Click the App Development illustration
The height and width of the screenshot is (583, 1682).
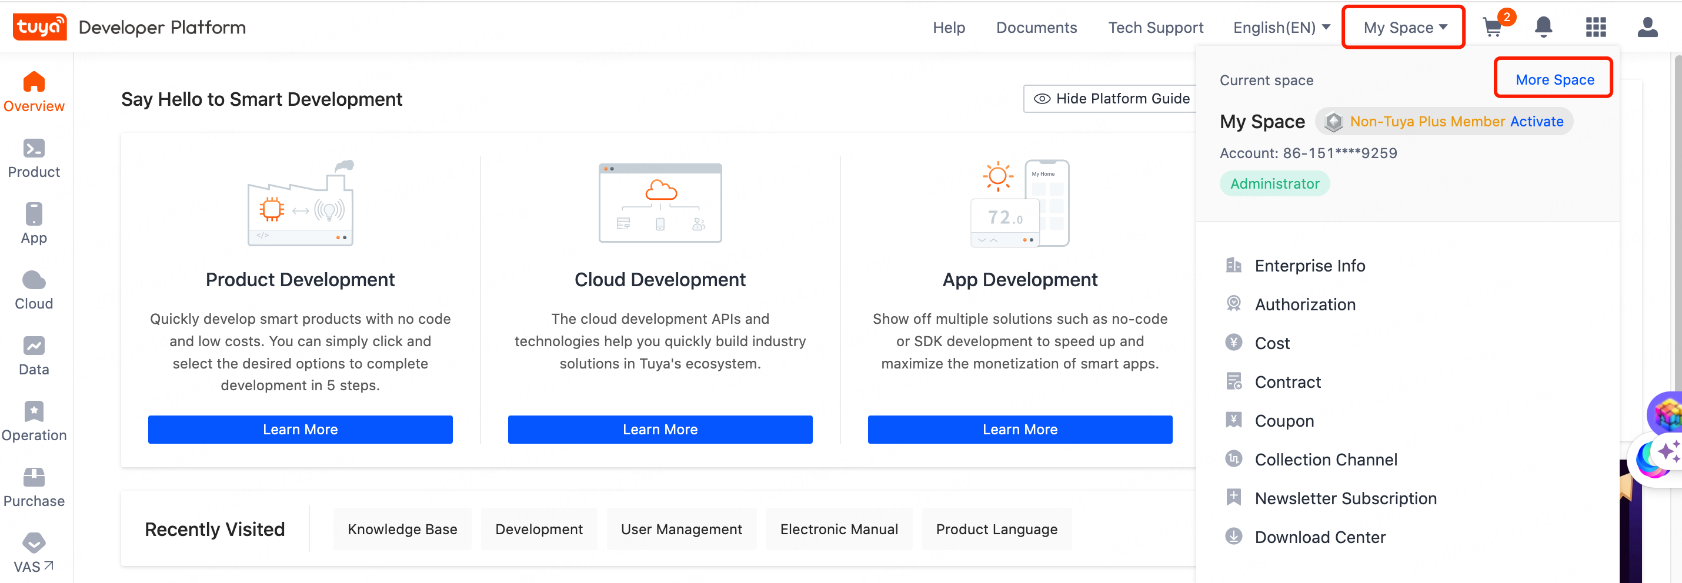(x=1020, y=203)
